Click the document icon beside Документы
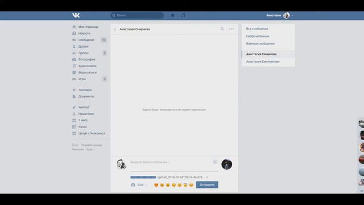 pyautogui.click(x=74, y=96)
